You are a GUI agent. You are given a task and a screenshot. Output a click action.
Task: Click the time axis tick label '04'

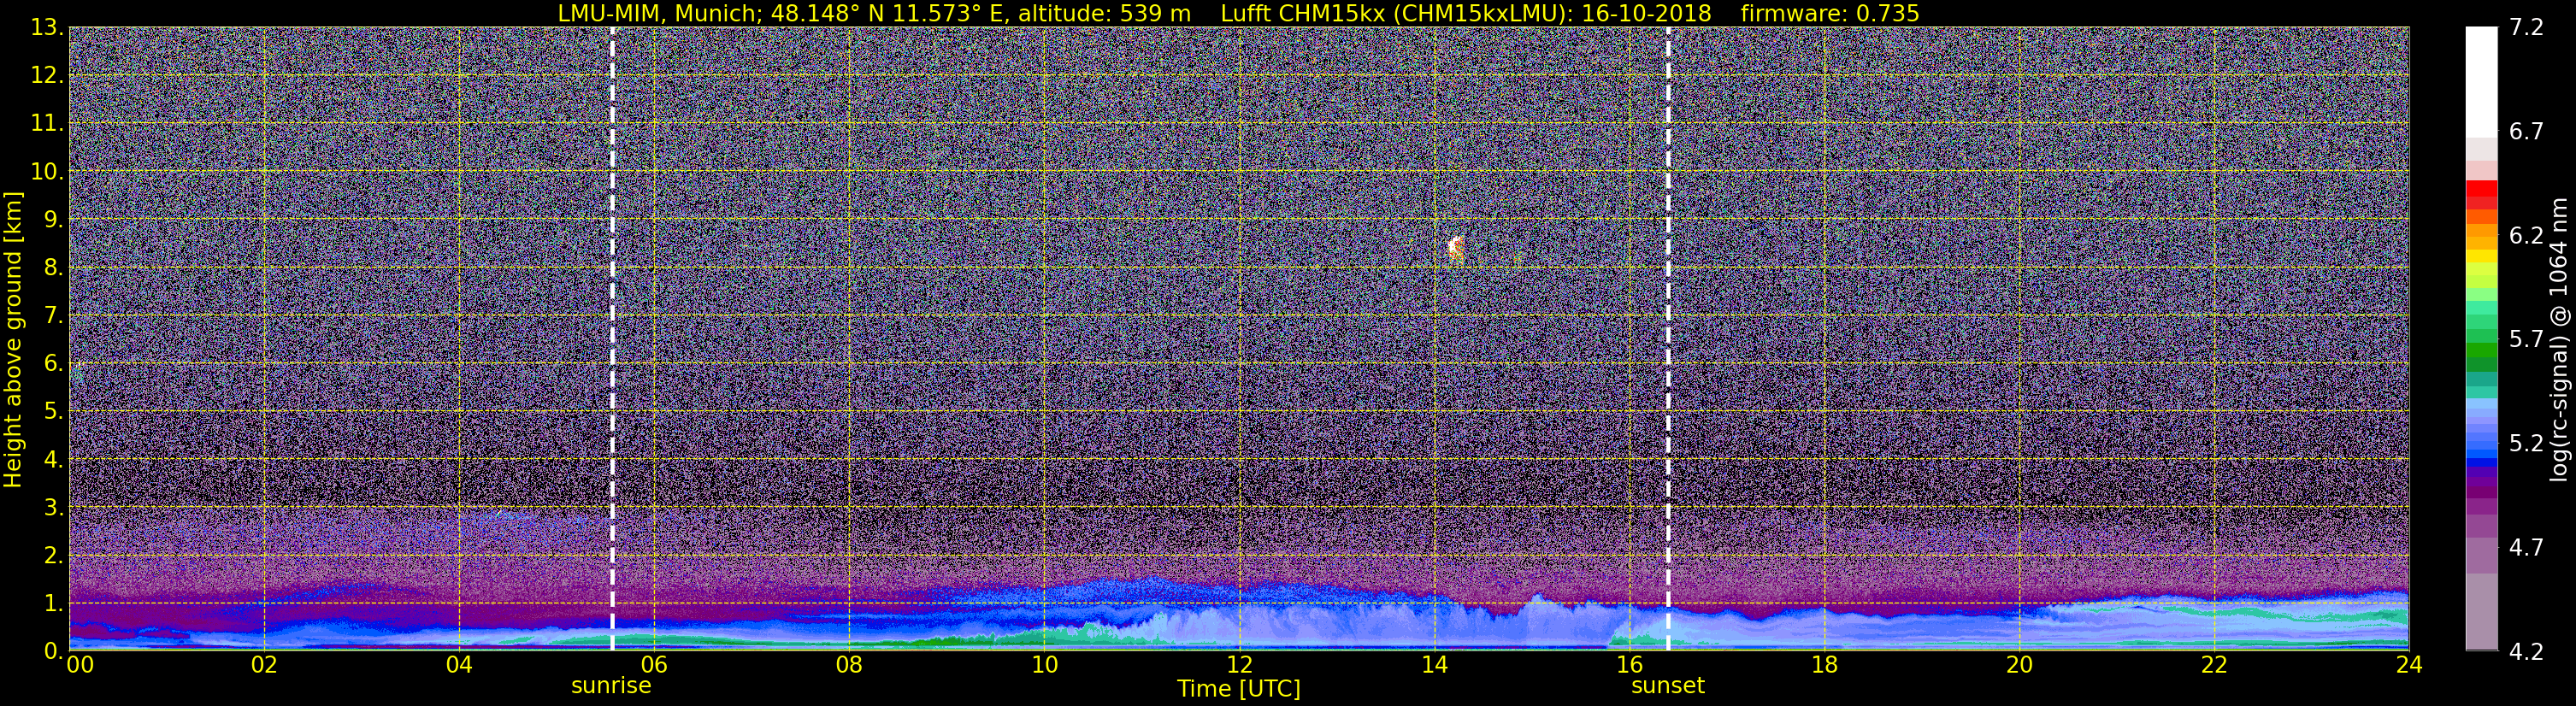pos(459,665)
